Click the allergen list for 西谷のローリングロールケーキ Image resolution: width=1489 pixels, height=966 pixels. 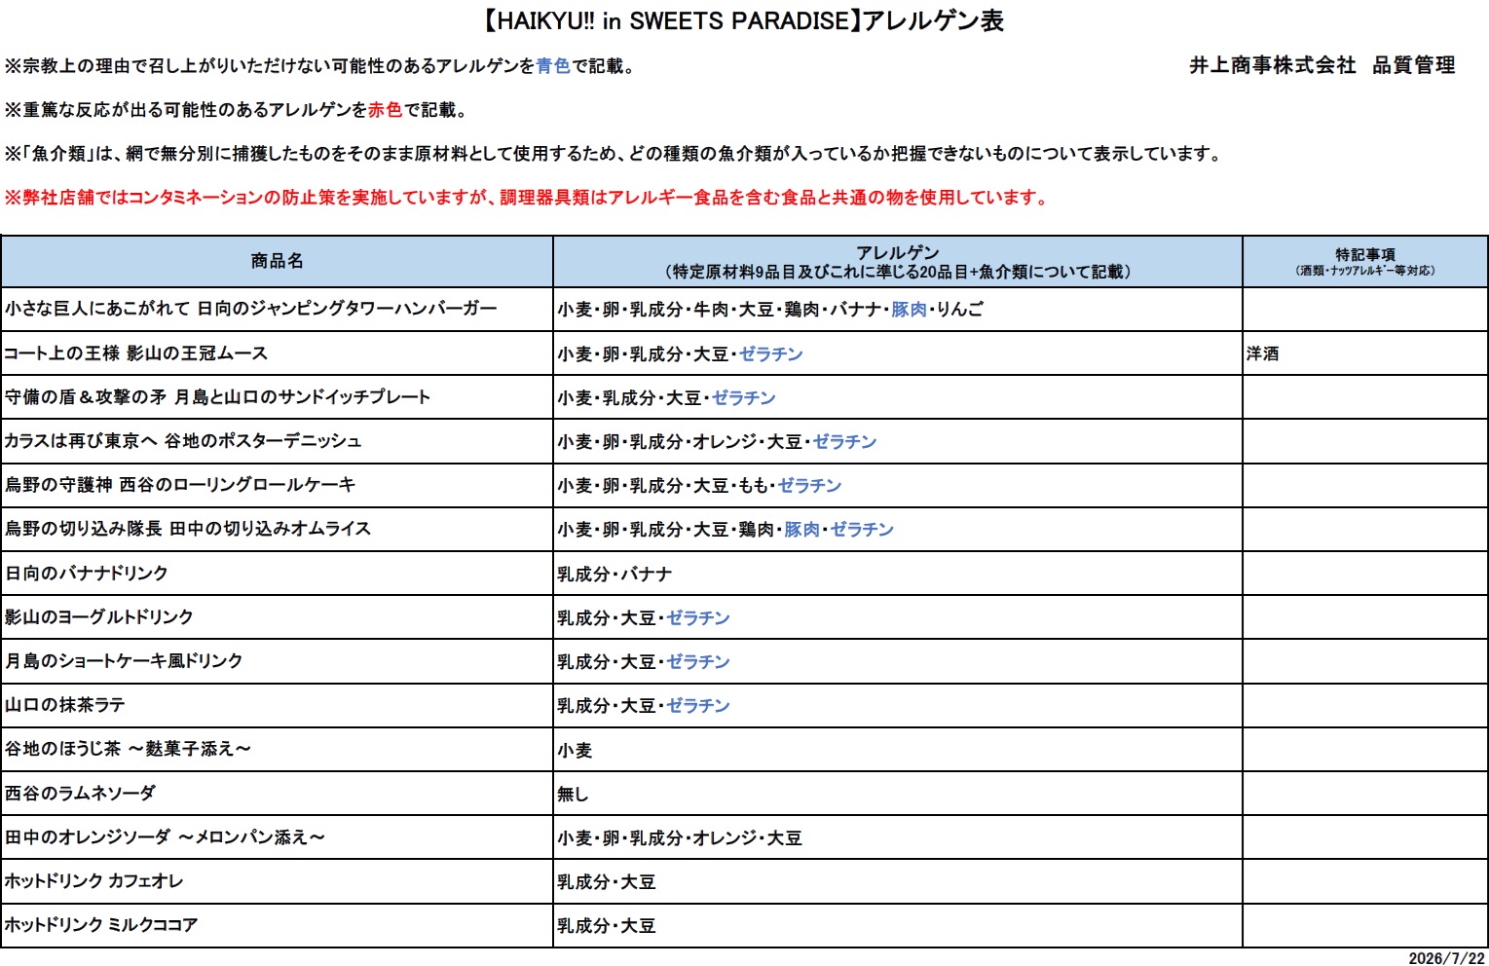pyautogui.click(x=699, y=485)
